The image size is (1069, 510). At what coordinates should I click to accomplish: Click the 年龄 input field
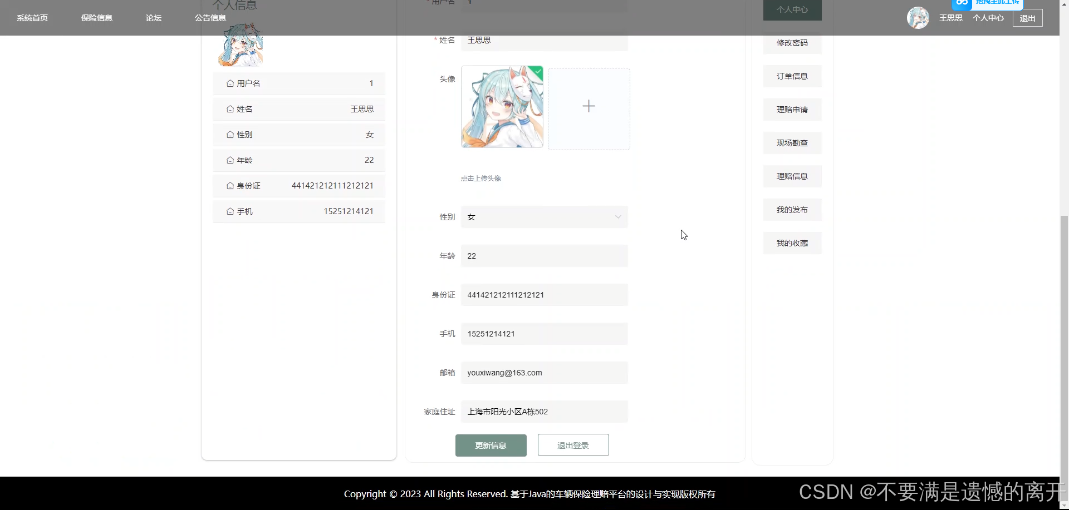click(x=544, y=256)
